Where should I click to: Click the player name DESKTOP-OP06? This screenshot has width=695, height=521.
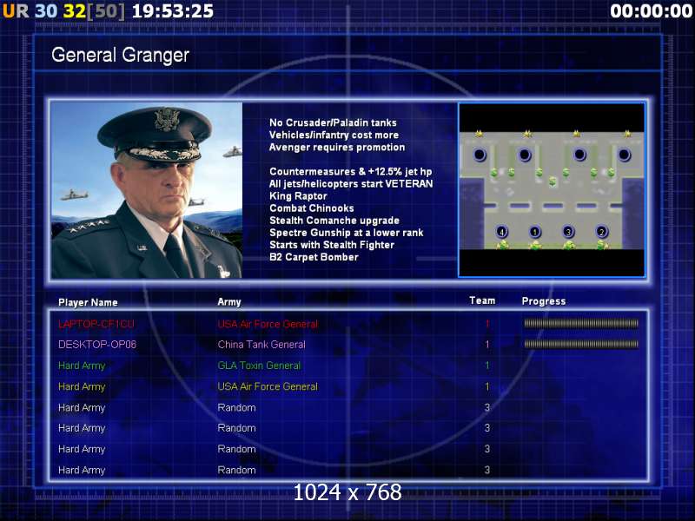[97, 344]
